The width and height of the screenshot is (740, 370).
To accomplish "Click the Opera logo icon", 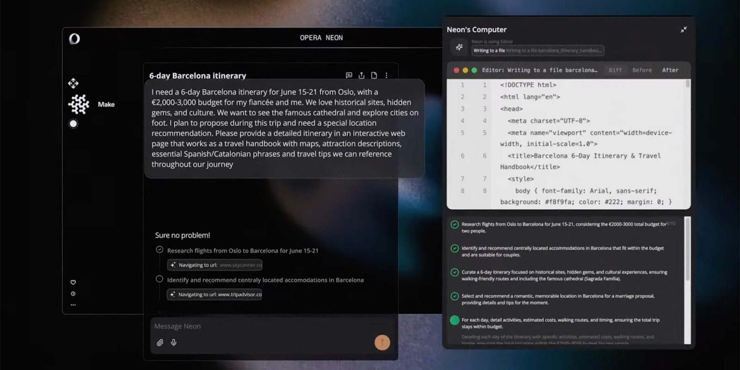I will (74, 39).
